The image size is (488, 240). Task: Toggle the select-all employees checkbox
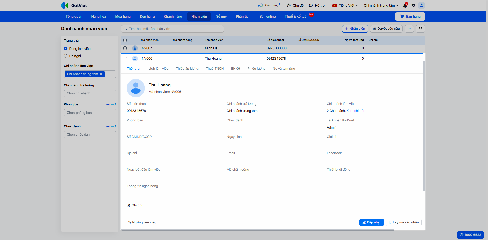click(125, 40)
